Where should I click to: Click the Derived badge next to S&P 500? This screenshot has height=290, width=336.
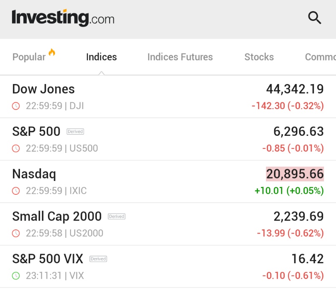pos(75,132)
